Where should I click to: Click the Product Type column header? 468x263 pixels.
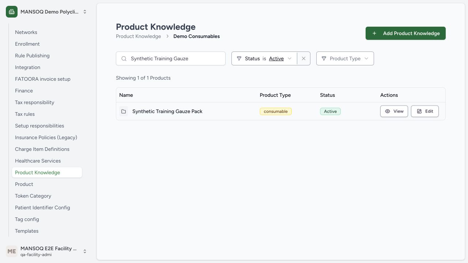(275, 95)
